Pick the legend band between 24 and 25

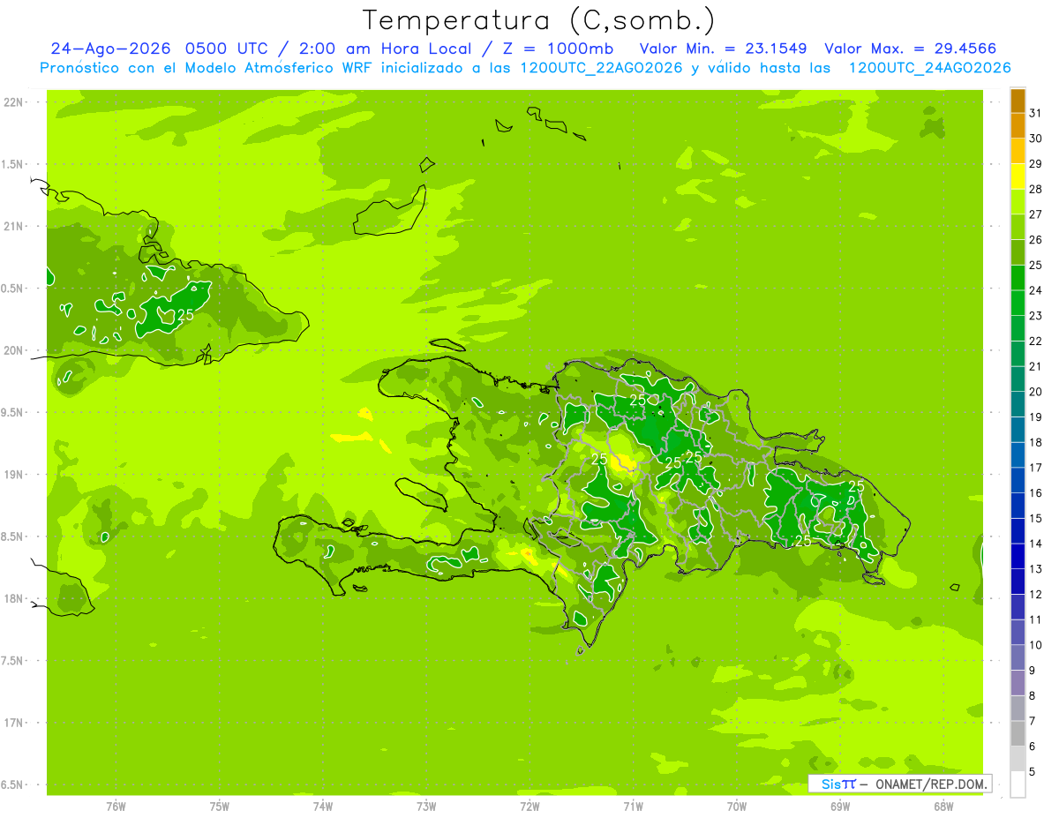click(1018, 278)
